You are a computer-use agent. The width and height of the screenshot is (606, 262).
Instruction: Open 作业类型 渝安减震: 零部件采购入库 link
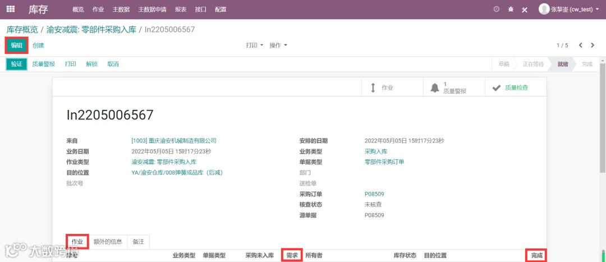pos(164,162)
